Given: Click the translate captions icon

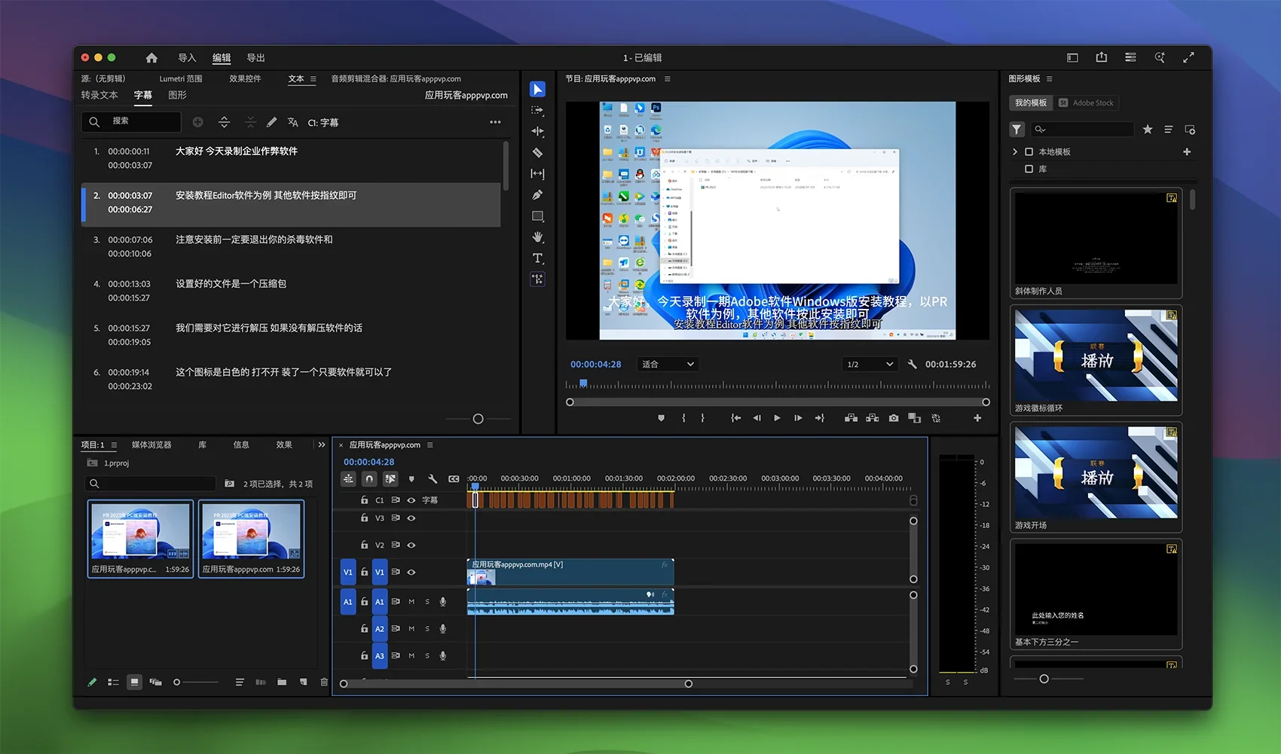Looking at the screenshot, I should point(292,122).
